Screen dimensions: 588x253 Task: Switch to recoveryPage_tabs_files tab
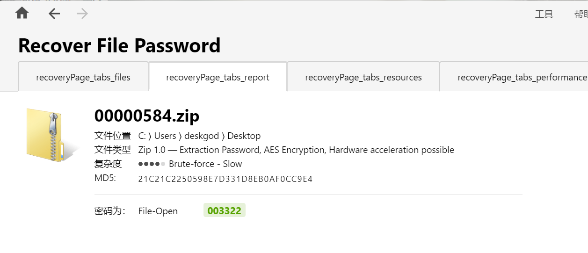click(83, 77)
